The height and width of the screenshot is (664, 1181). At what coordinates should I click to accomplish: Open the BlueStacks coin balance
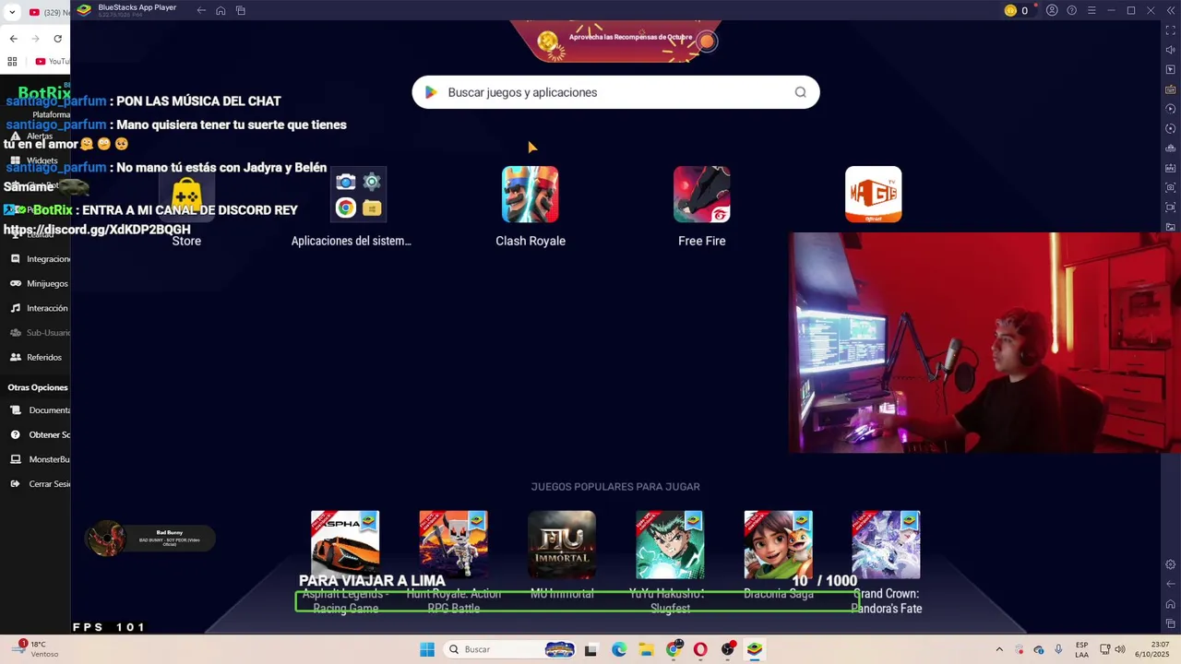pyautogui.click(x=1017, y=10)
